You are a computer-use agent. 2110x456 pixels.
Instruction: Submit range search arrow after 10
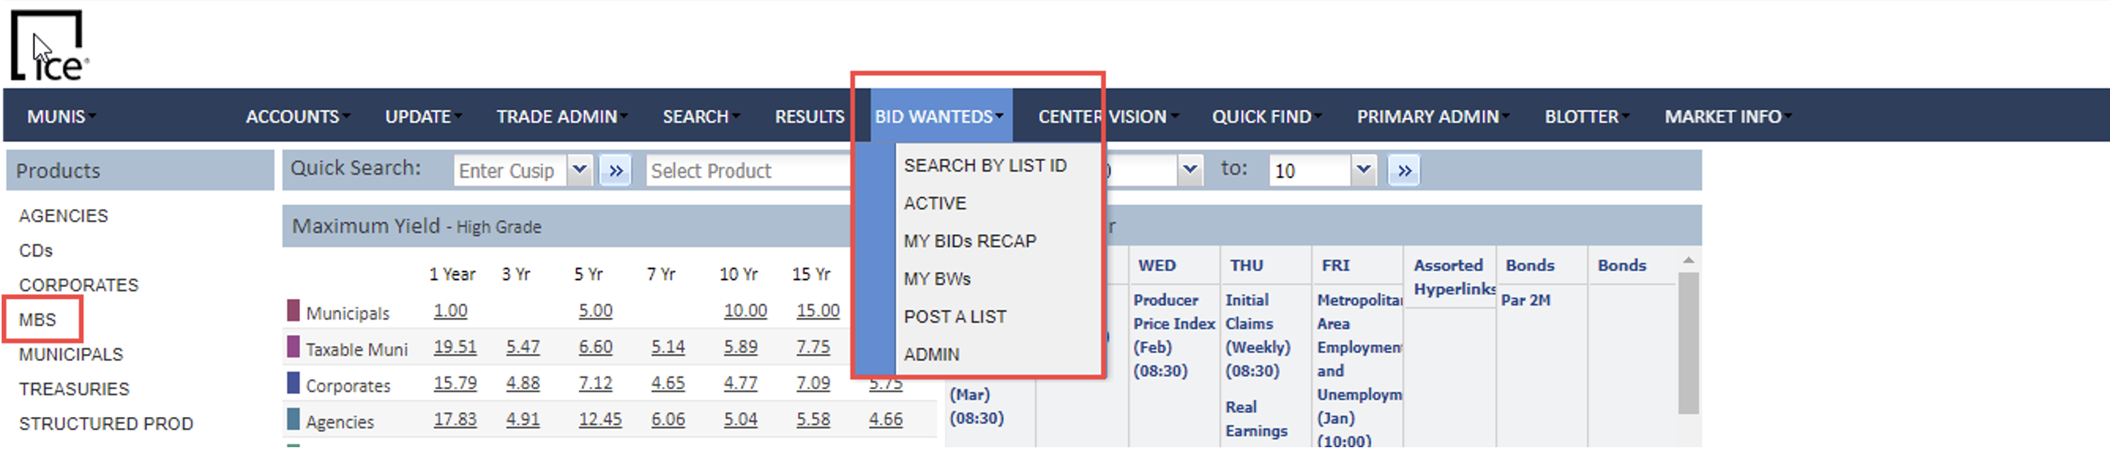(x=1404, y=171)
